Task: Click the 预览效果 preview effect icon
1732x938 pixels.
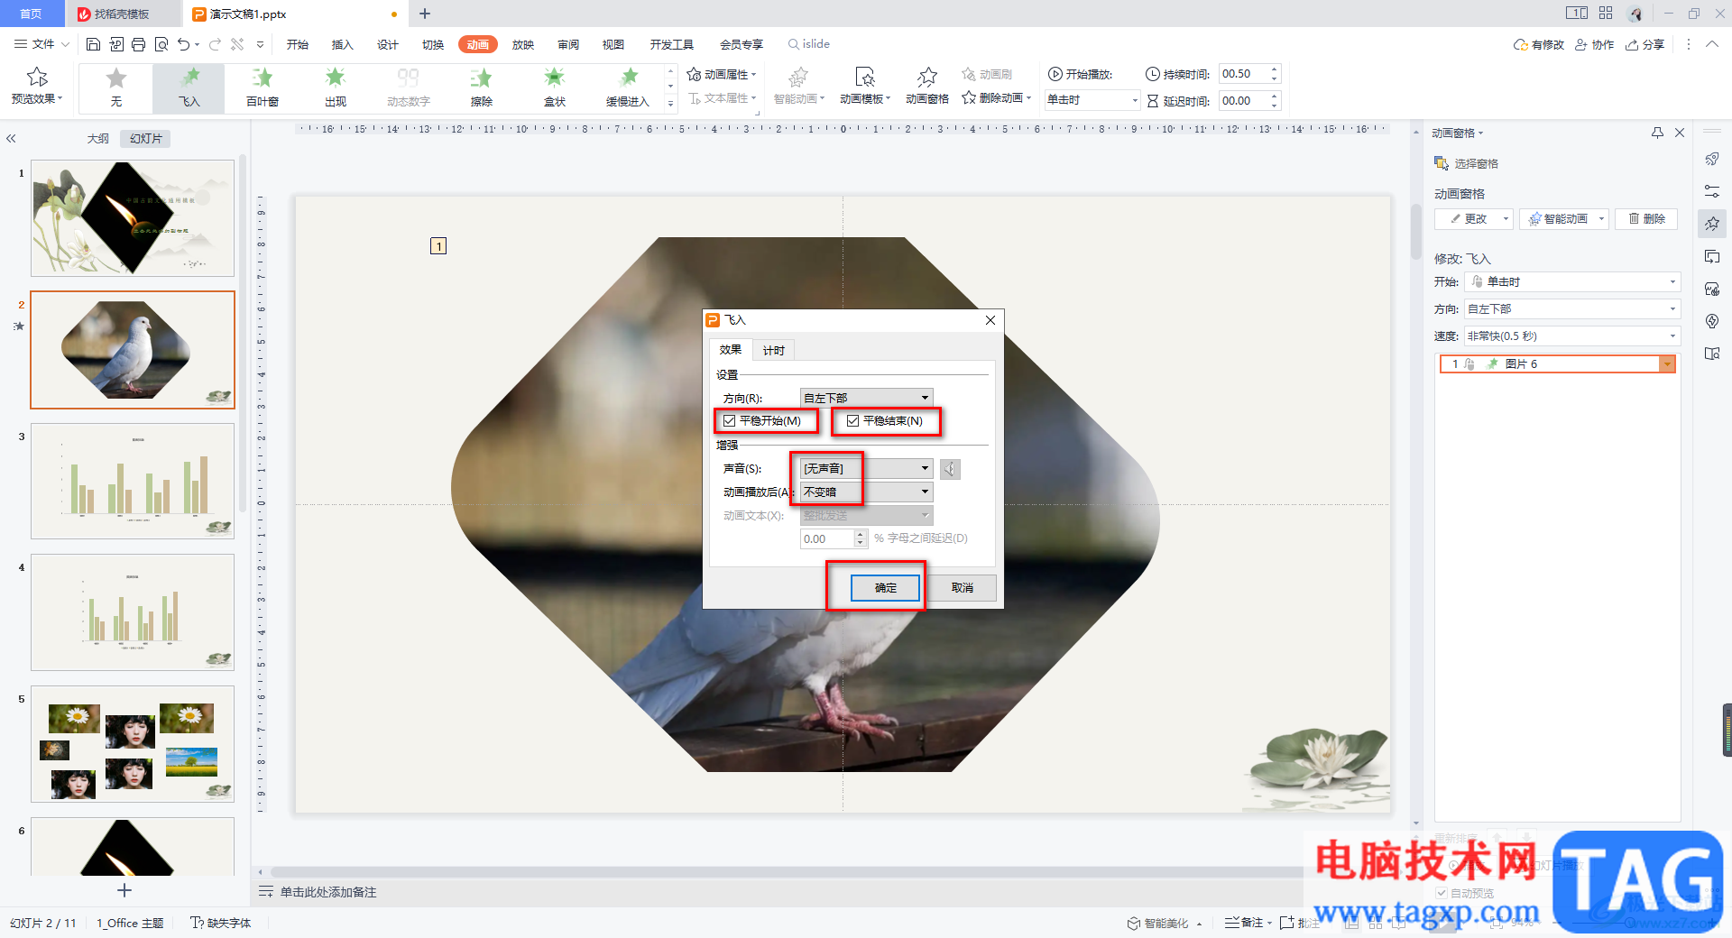Action: (x=37, y=78)
